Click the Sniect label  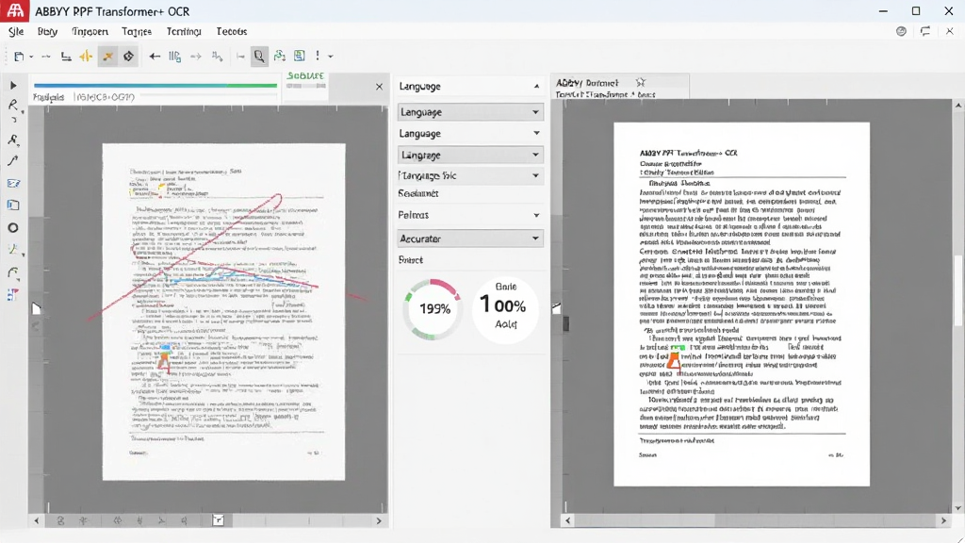411,260
